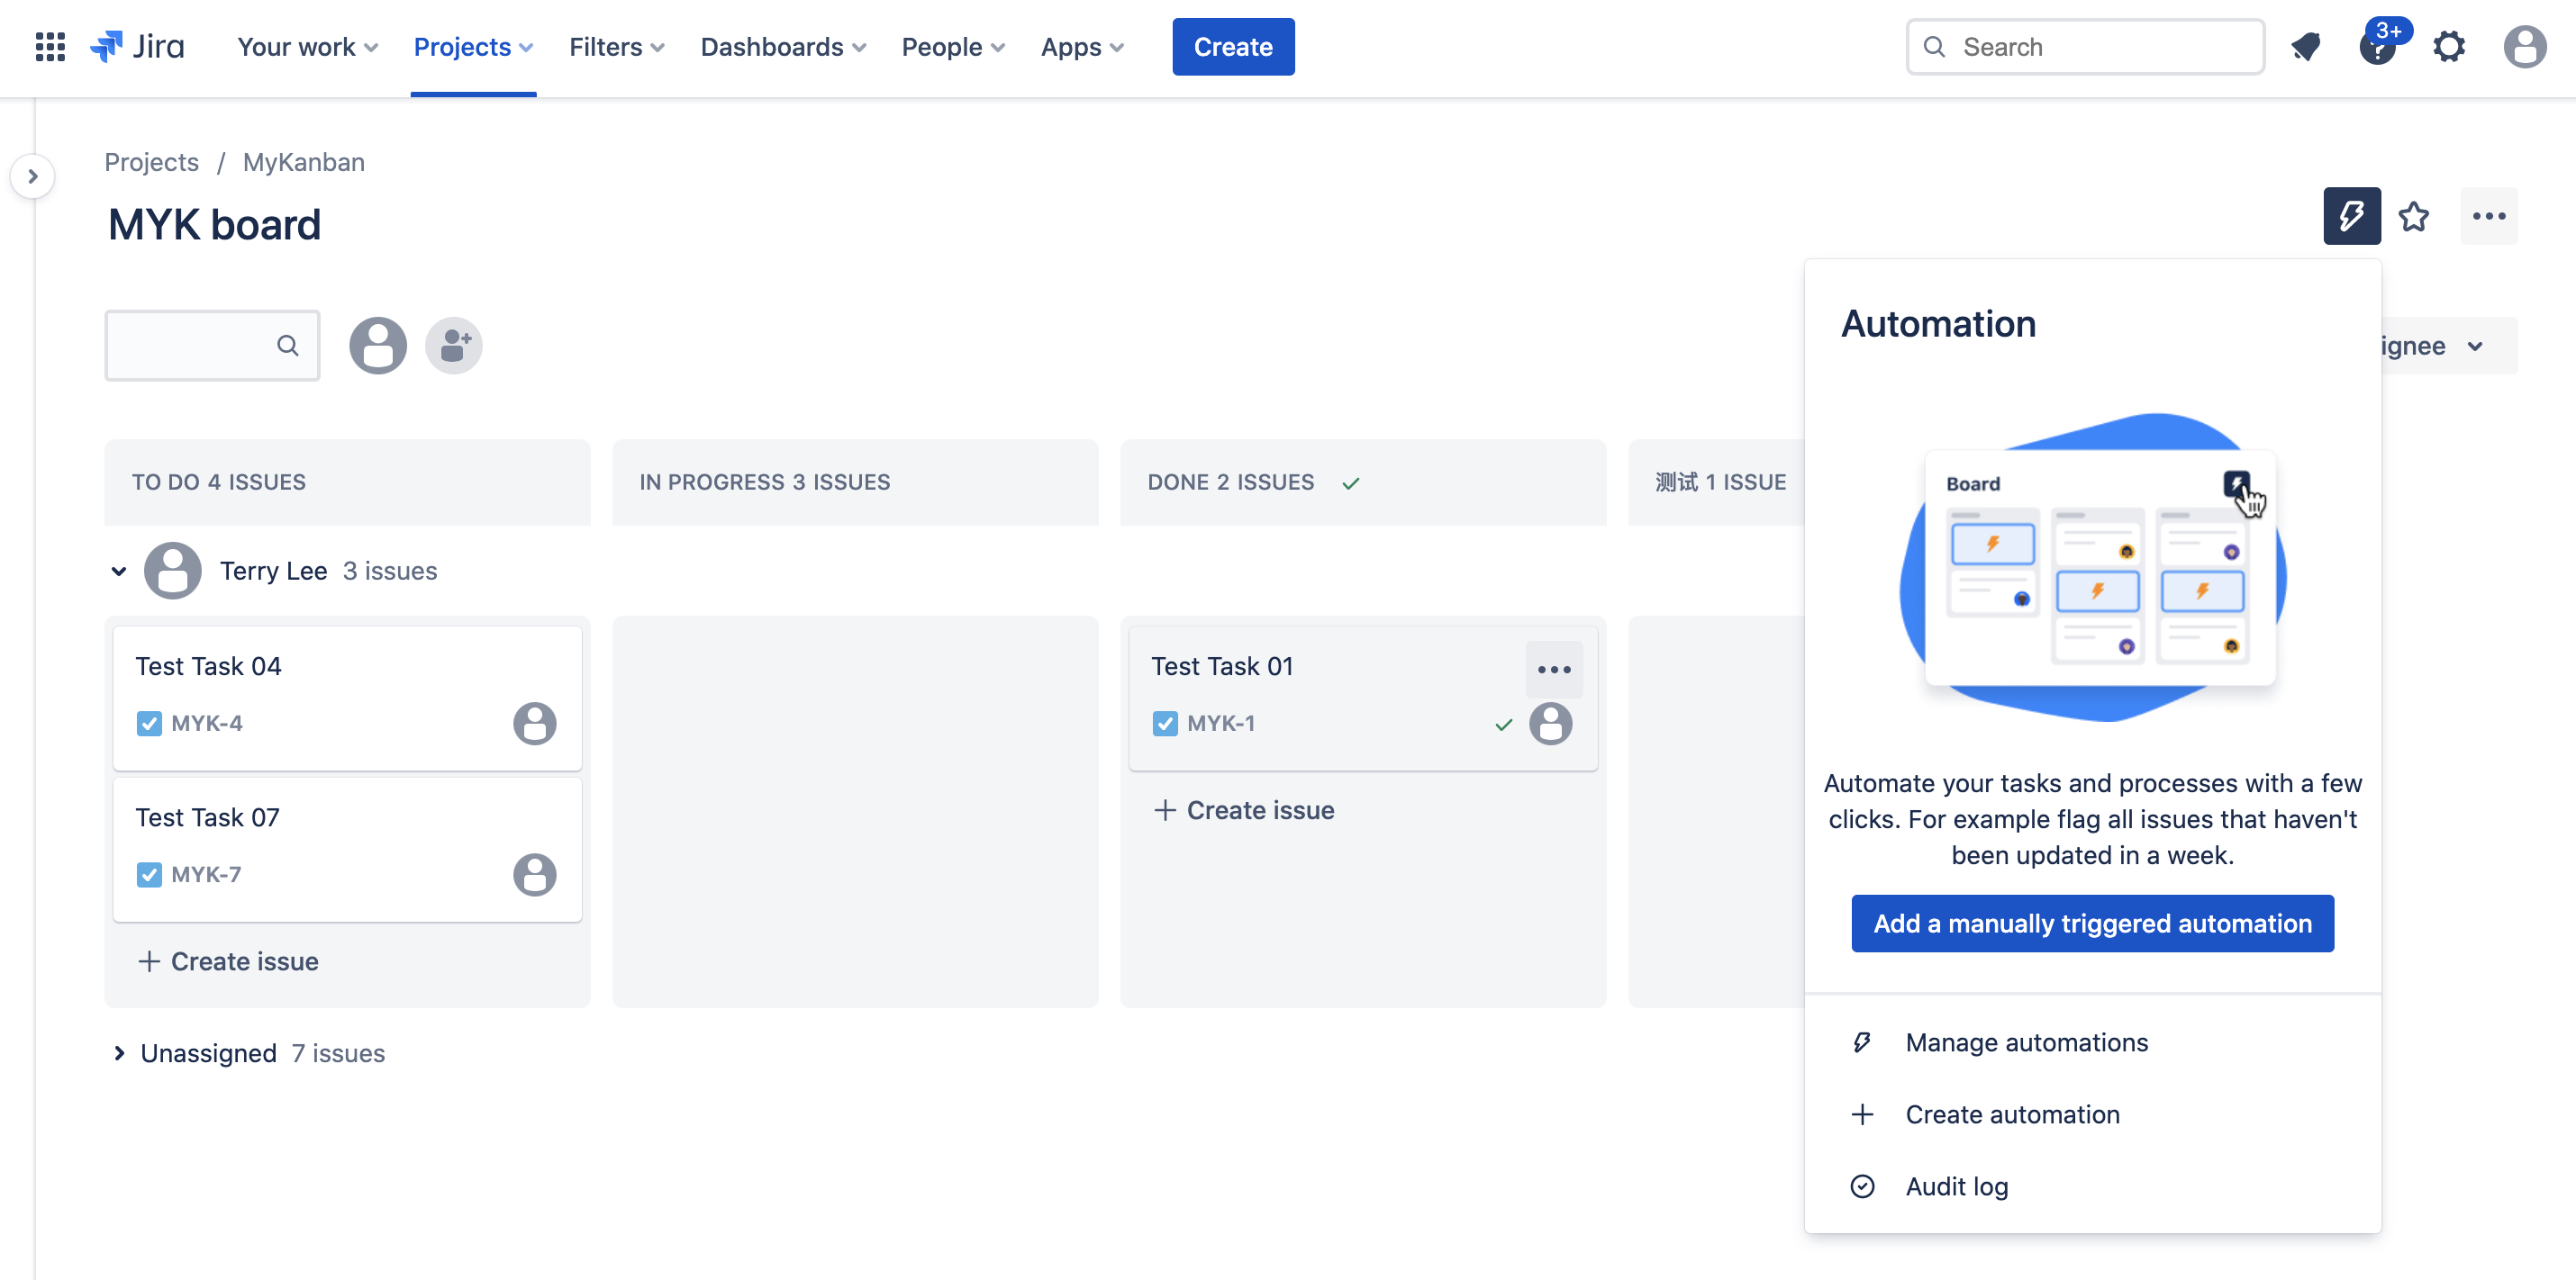Click the MYK-1 task type checkbox icon
Image resolution: width=2576 pixels, height=1280 pixels.
coord(1165,724)
